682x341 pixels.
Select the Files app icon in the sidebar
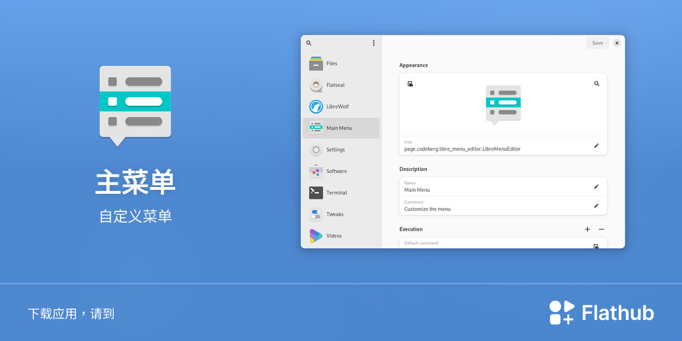[x=316, y=64]
